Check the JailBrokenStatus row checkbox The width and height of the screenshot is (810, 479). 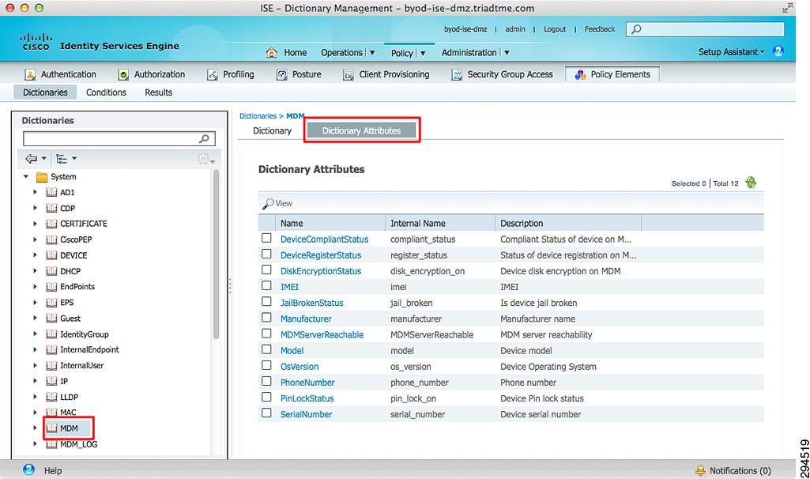pyautogui.click(x=266, y=302)
